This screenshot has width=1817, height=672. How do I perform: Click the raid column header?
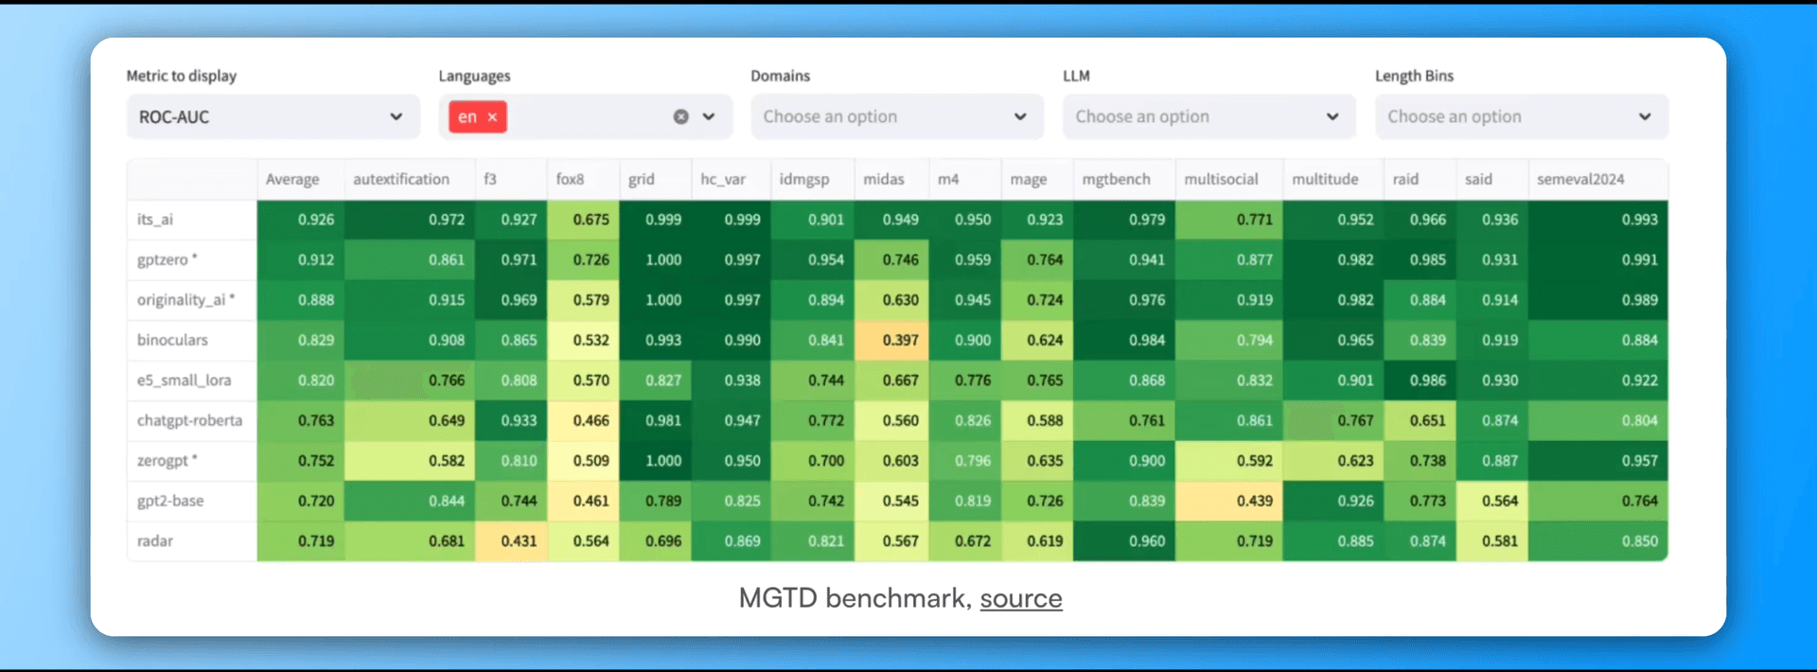(1420, 179)
